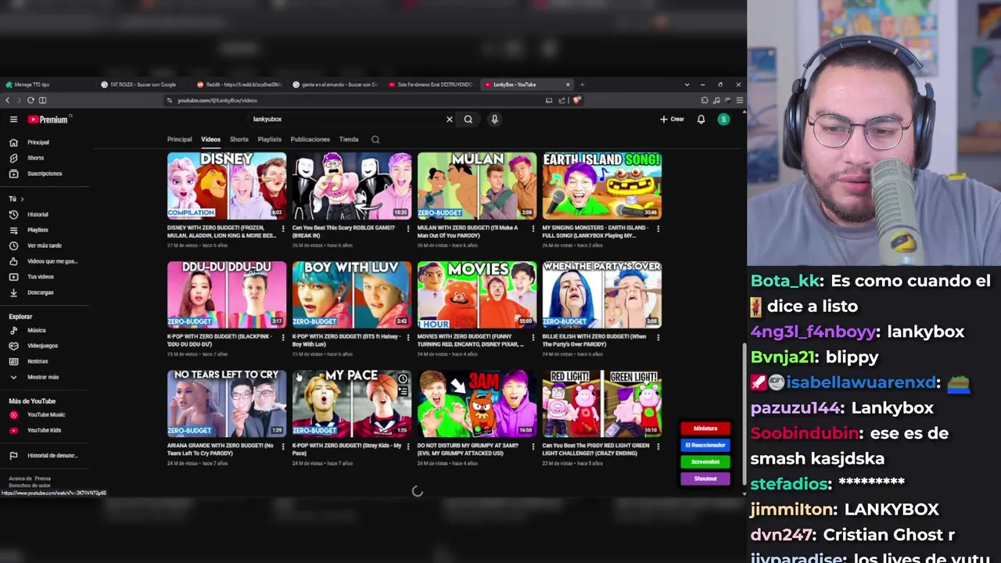
Task: Open the YouTube hamburger guide menu
Action: pyautogui.click(x=13, y=120)
